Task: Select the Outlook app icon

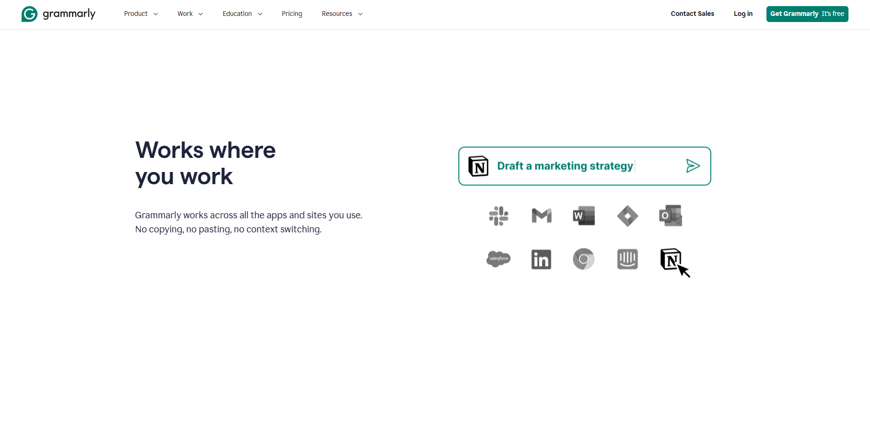Action: [670, 216]
